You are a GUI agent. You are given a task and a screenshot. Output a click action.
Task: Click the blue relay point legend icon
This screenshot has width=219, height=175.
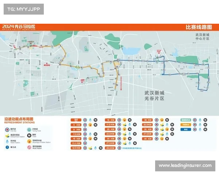[7, 147]
